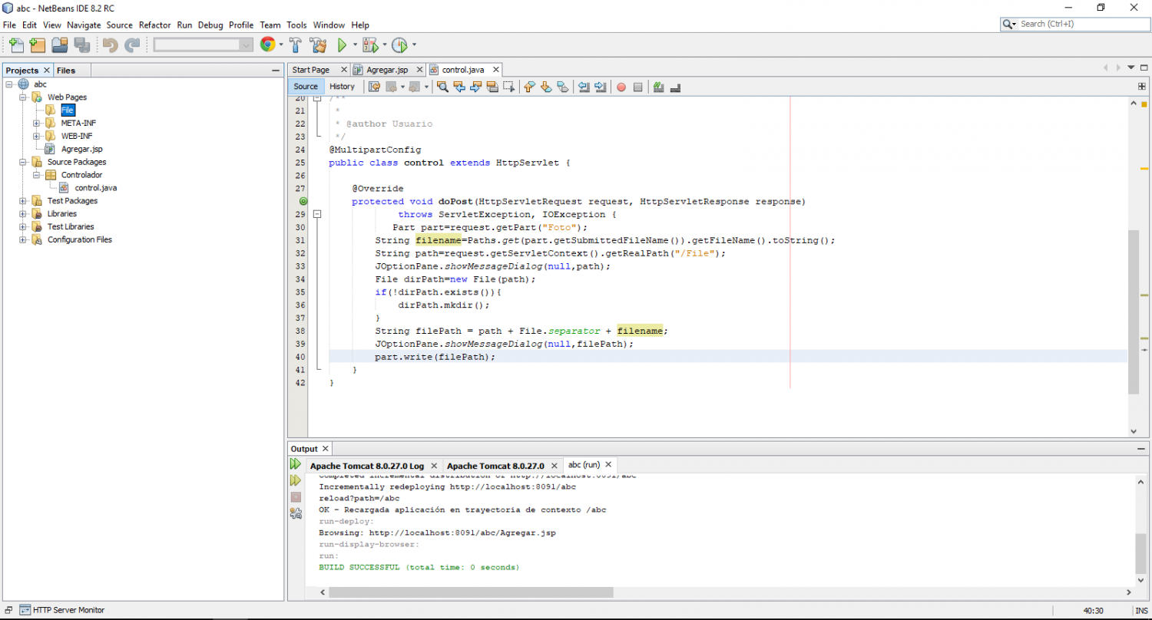This screenshot has height=620, width=1152.
Task: Click the output horizontal scrollbar thumb
Action: [471, 592]
